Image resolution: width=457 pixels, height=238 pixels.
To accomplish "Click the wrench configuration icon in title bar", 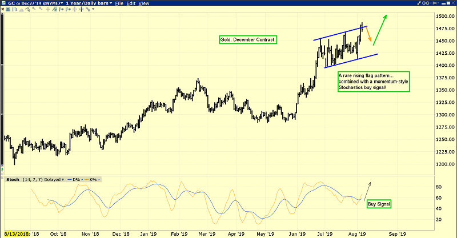I will tap(419, 3).
